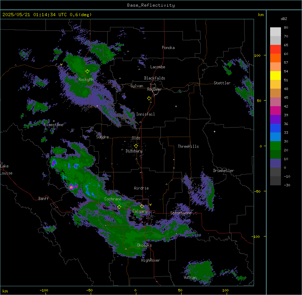
Task: Click the yellow diamond marker south of RedDeer
Action: pyautogui.click(x=149, y=98)
